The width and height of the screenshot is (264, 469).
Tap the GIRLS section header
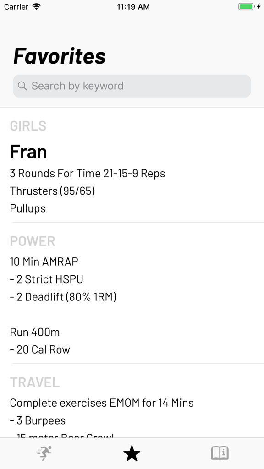click(28, 126)
